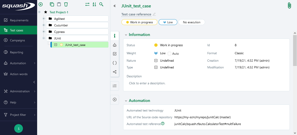
Task: Edit test case reference with pencil icon
Action: tap(154, 14)
